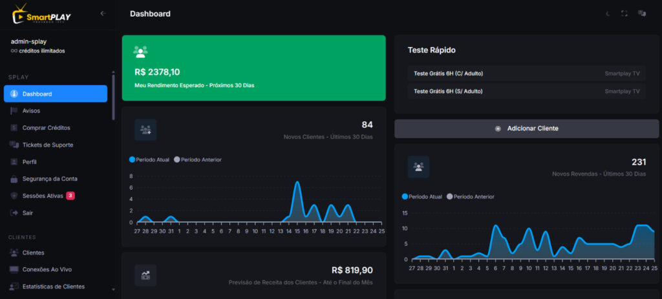Click Sair to log out

28,212
